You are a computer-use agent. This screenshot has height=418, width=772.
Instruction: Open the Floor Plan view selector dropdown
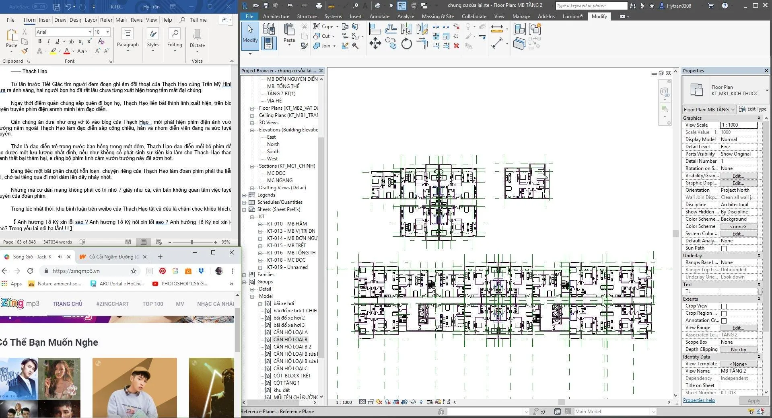(733, 109)
